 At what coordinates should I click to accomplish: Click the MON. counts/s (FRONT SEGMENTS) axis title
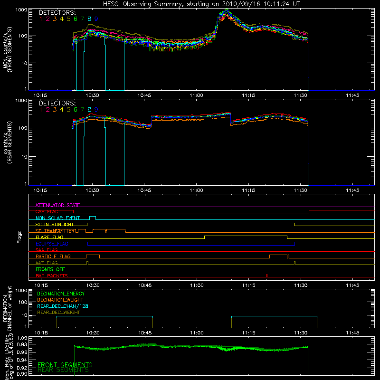pos(7,49)
